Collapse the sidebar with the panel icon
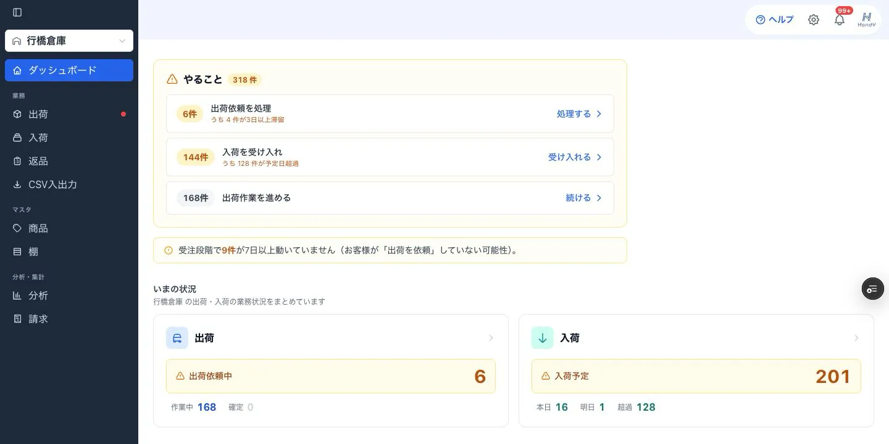The width and height of the screenshot is (889, 444). [17, 12]
